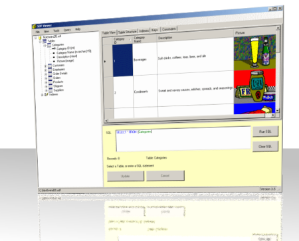Collapse the Categories table node
This screenshot has height=241, width=299.
click(45, 46)
